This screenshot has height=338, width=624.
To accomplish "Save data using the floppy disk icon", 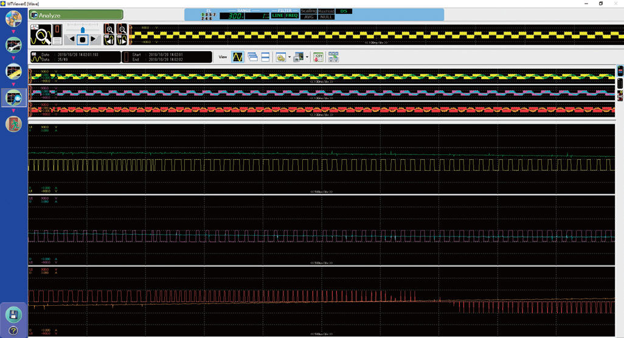I will pyautogui.click(x=13, y=314).
